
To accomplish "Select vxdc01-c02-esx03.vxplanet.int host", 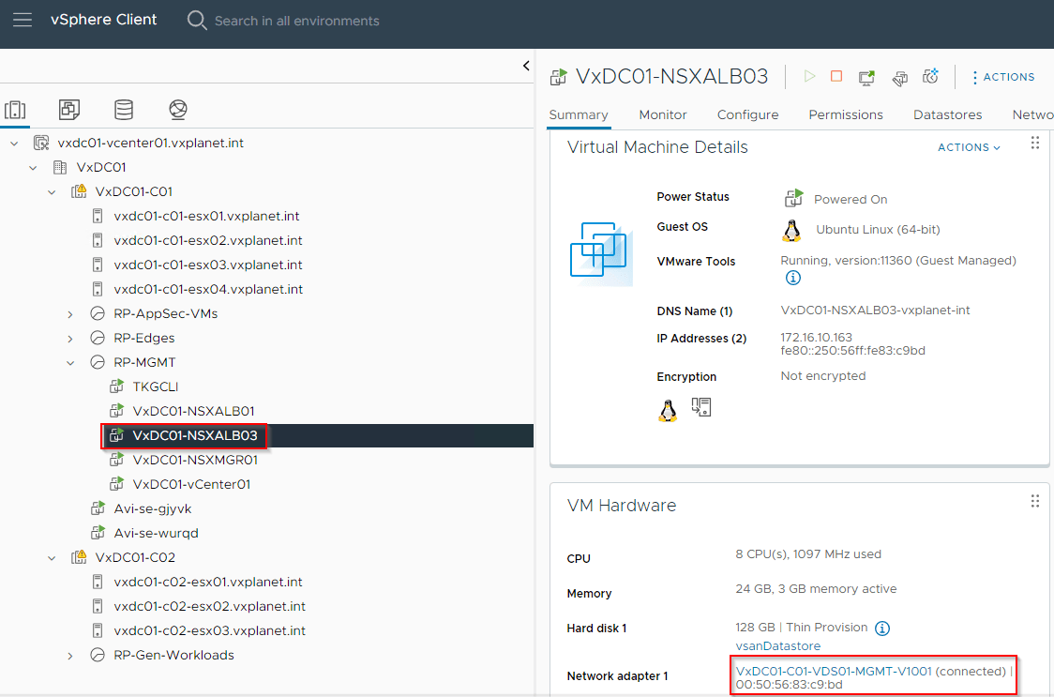I will (x=210, y=630).
